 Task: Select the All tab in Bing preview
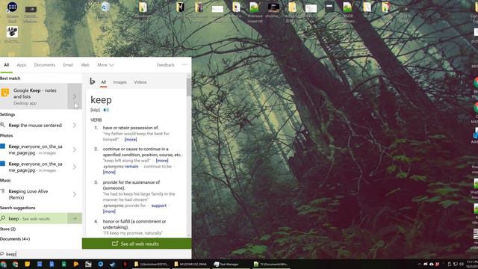pos(103,82)
